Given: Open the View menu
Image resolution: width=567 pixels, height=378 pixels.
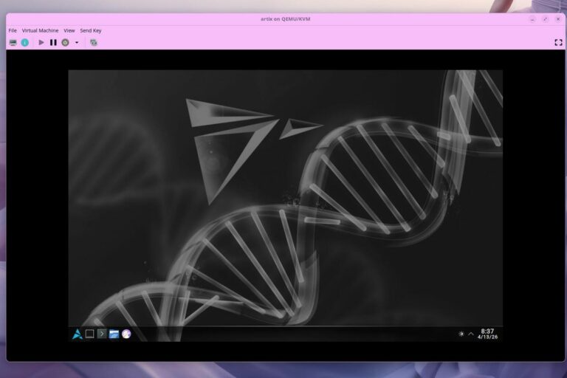Looking at the screenshot, I should 69,30.
